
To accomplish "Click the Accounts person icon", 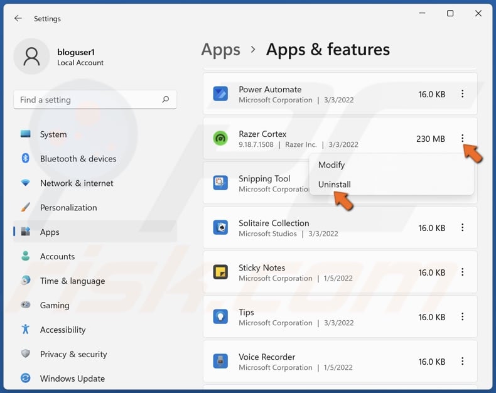I will pos(26,256).
